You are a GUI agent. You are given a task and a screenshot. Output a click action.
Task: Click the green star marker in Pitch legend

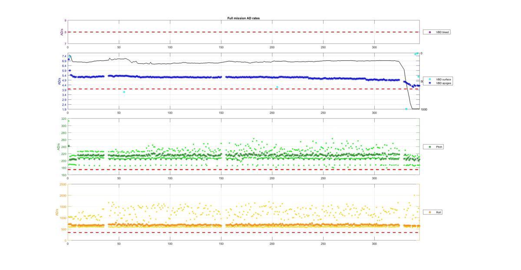pos(430,147)
